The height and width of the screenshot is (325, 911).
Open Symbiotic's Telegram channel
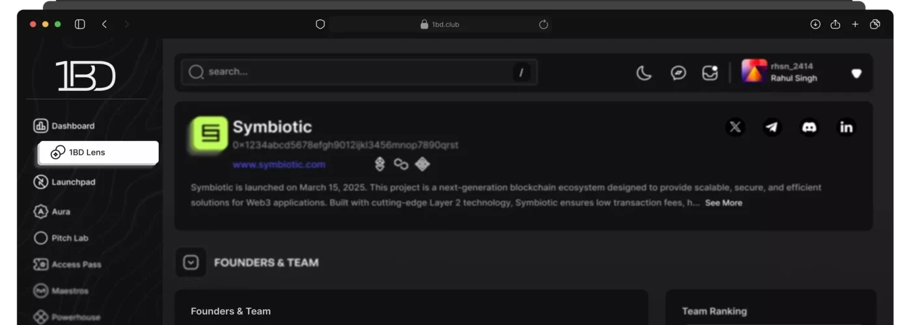772,127
